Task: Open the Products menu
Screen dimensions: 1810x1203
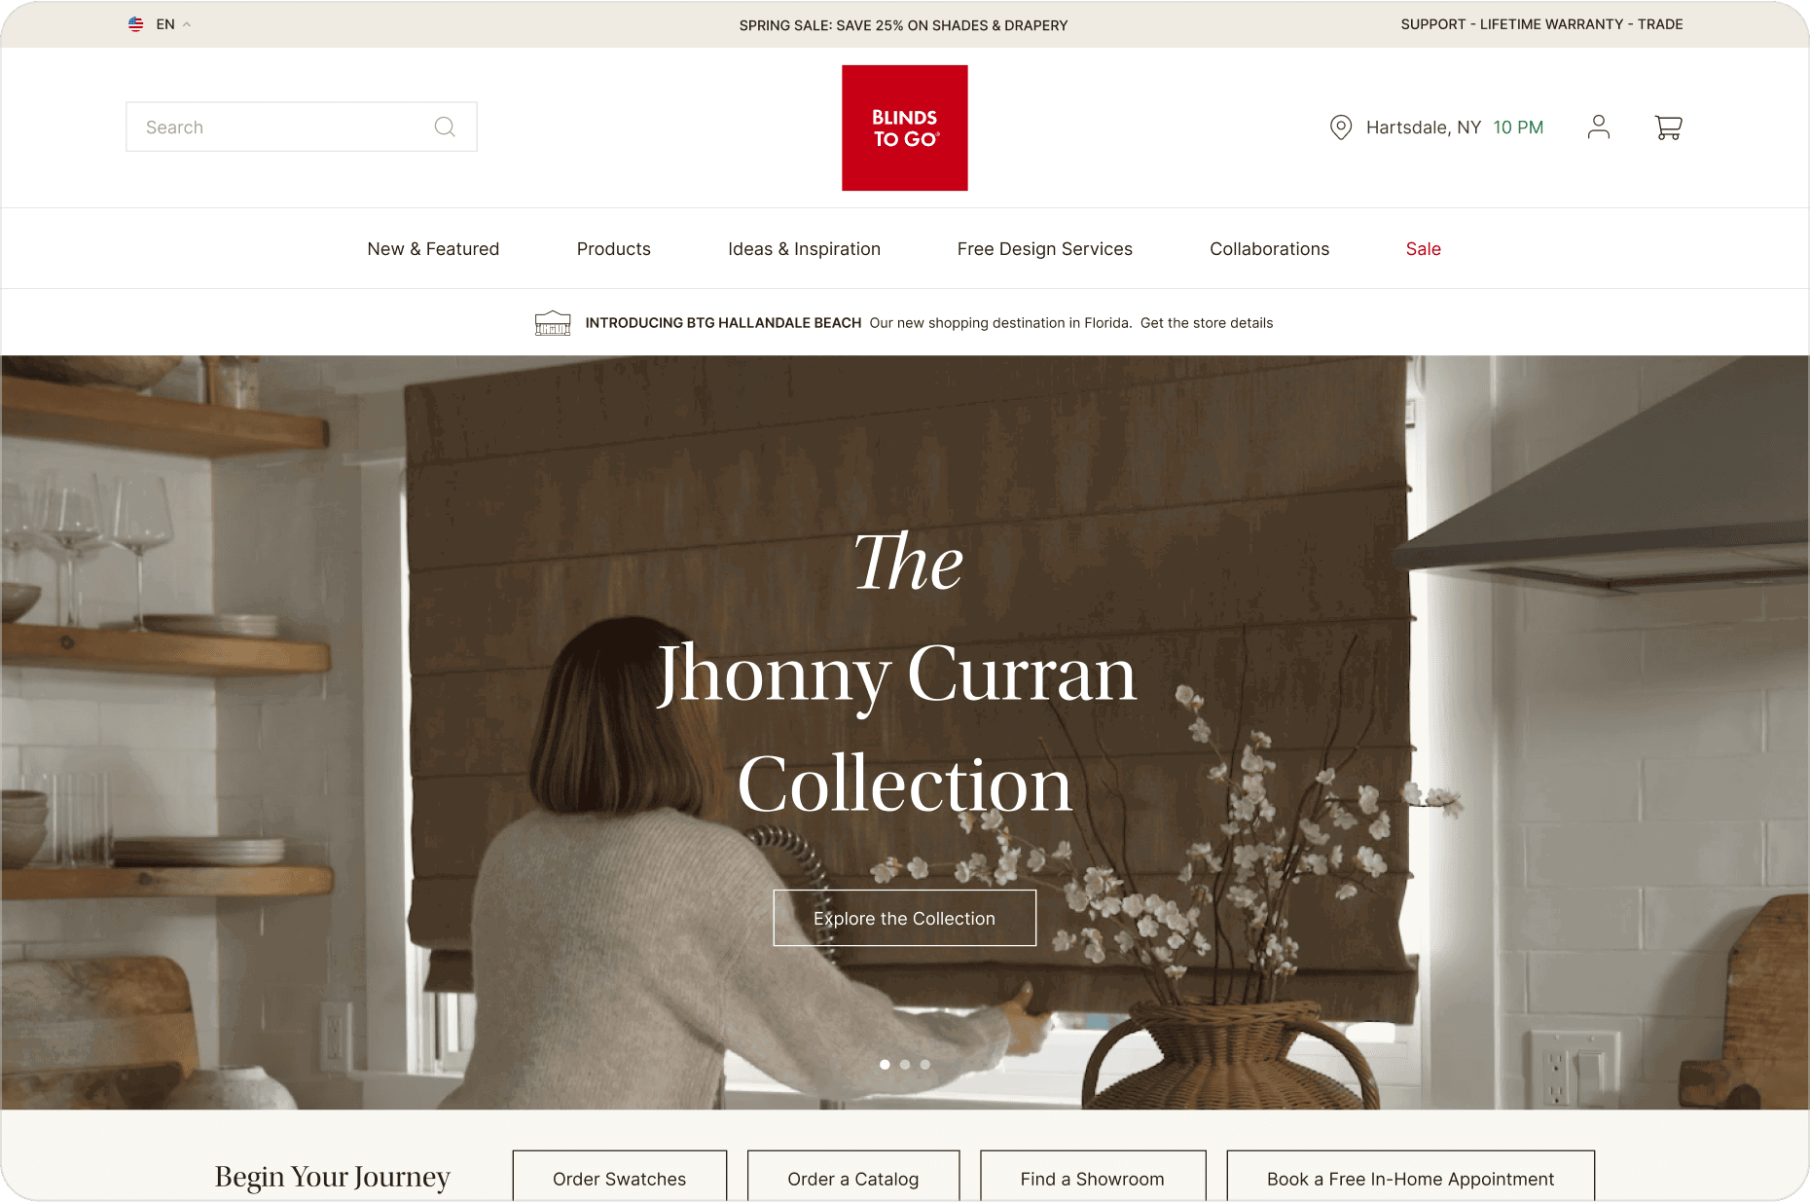Action: point(614,249)
